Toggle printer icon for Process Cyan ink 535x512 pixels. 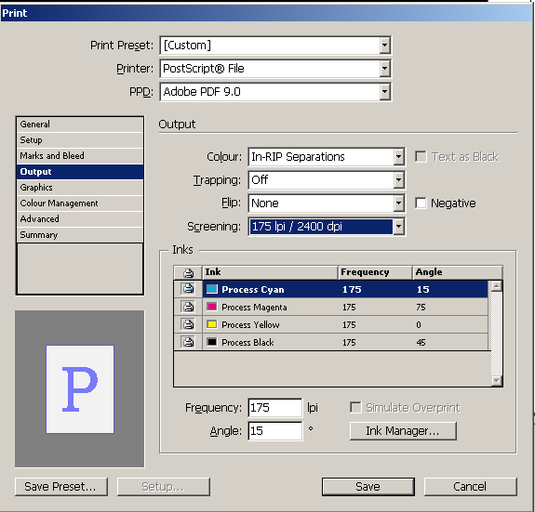(188, 289)
